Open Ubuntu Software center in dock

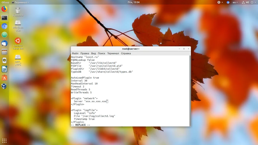pos(4,78)
